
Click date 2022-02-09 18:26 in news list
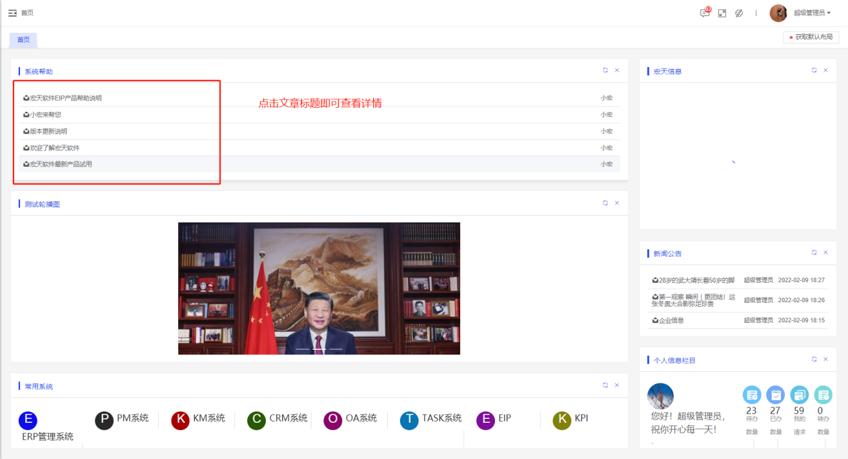[x=801, y=300]
